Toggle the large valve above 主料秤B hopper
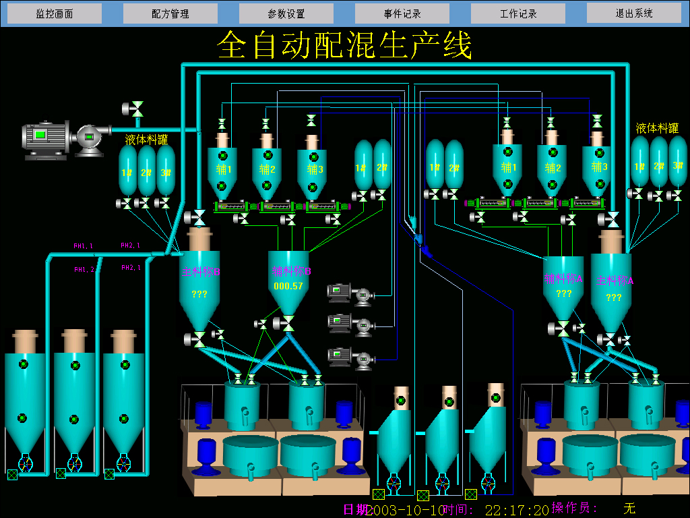Image resolution: width=690 pixels, height=518 pixels. (x=199, y=217)
